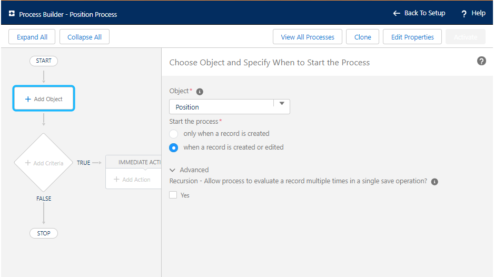The image size is (494, 277).
Task: Click the Recursion info tooltip icon
Action: (434, 182)
